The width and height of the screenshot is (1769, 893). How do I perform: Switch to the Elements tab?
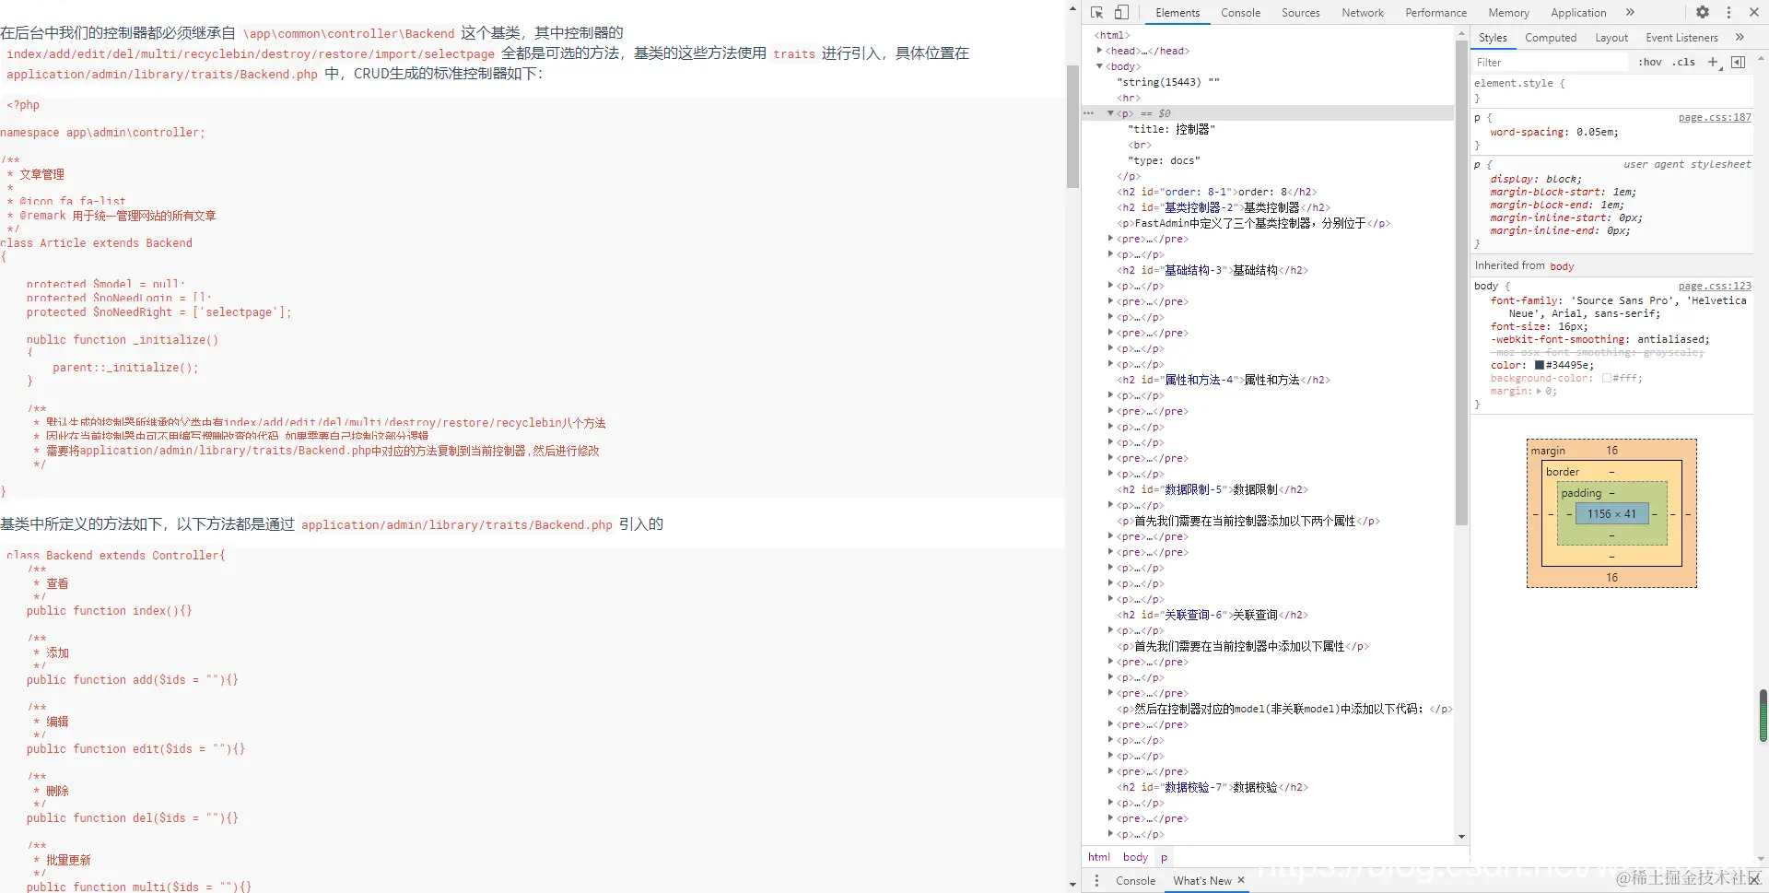(1177, 13)
